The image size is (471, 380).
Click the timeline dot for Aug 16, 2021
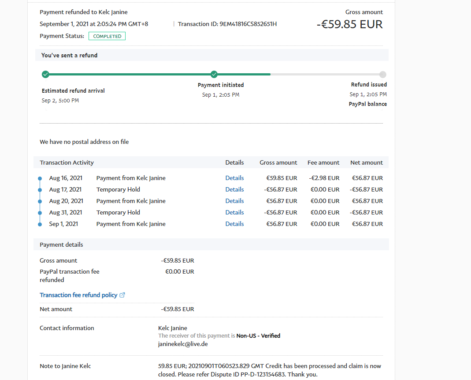pos(40,178)
